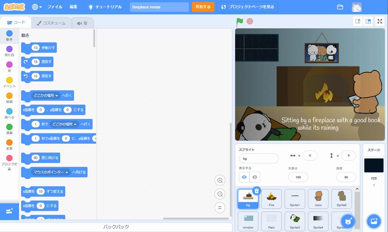Click the 90 度に向ける block
The height and width of the screenshot is (232, 388).
(41, 158)
